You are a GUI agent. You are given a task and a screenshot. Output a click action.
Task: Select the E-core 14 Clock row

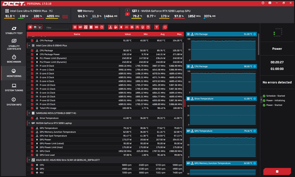tap(105, 93)
